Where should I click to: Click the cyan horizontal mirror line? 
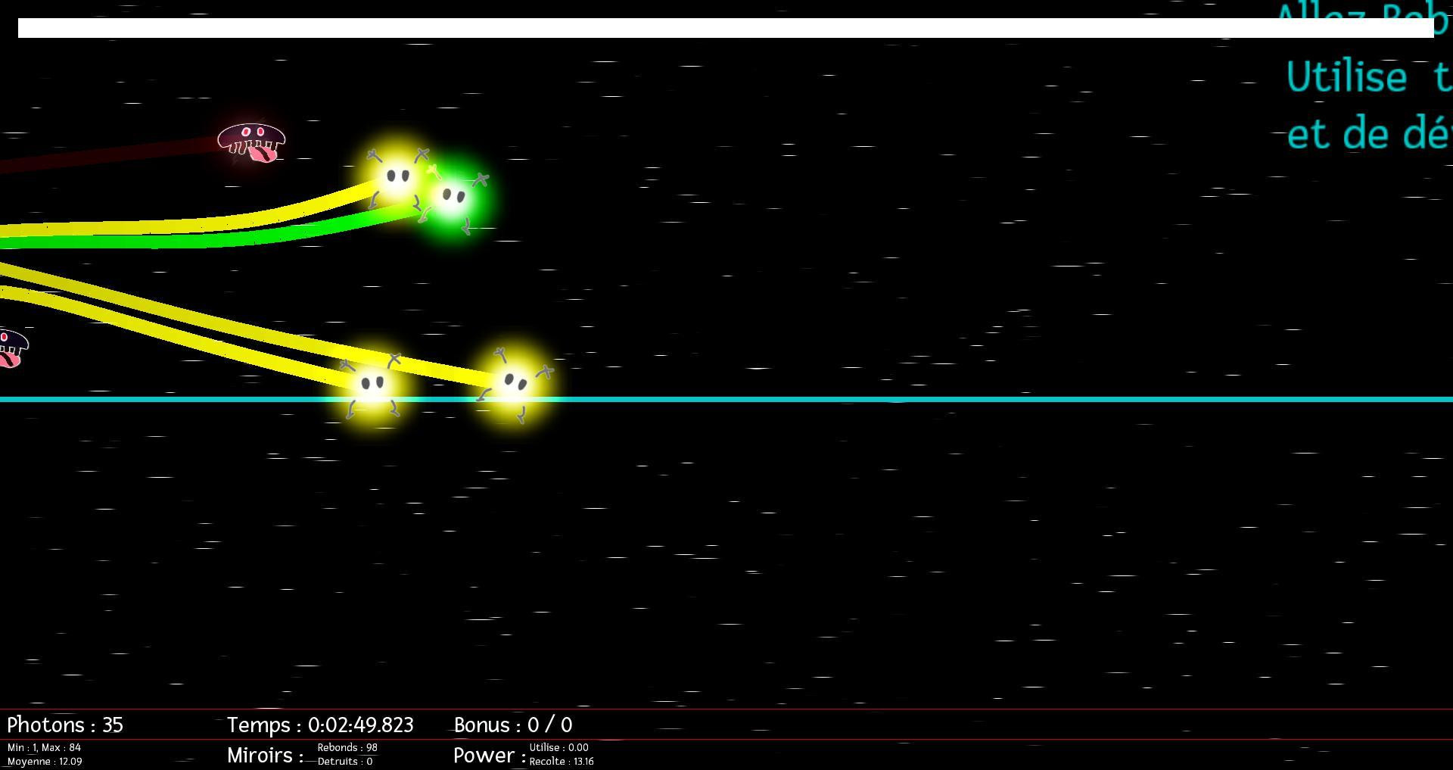[x=726, y=399]
